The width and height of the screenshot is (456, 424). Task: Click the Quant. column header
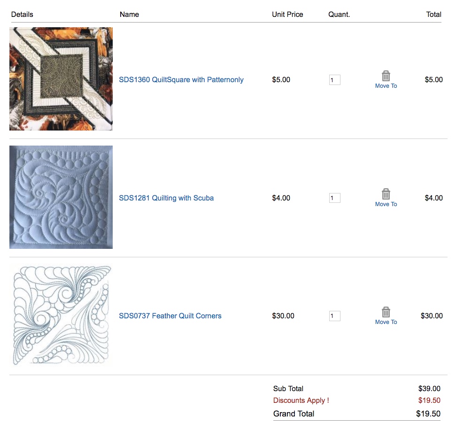pyautogui.click(x=339, y=15)
